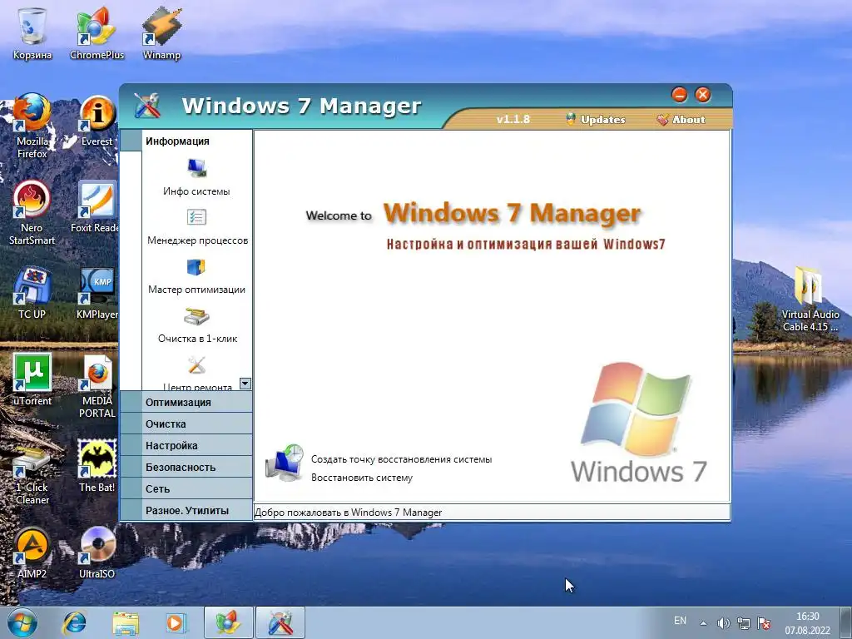852x639 pixels.
Task: Click the Очистка в 1-клик icon
Action: click(196, 315)
